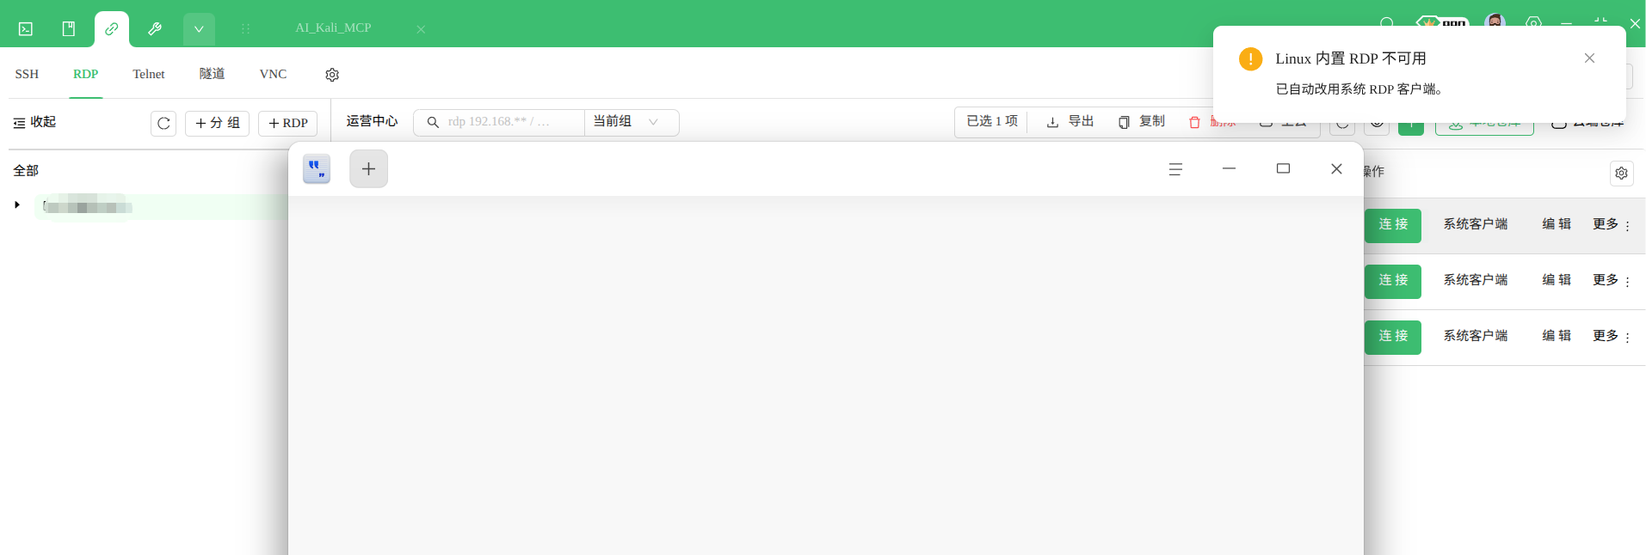Copy selected items with 复制
This screenshot has width=1646, height=555.
[x=1141, y=122]
